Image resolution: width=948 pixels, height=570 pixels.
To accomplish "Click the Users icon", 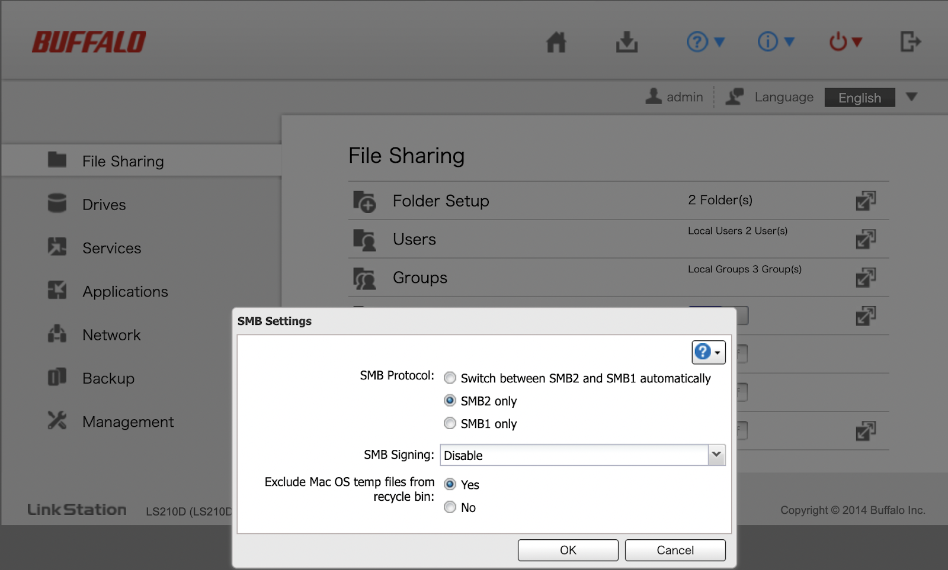I will click(364, 240).
